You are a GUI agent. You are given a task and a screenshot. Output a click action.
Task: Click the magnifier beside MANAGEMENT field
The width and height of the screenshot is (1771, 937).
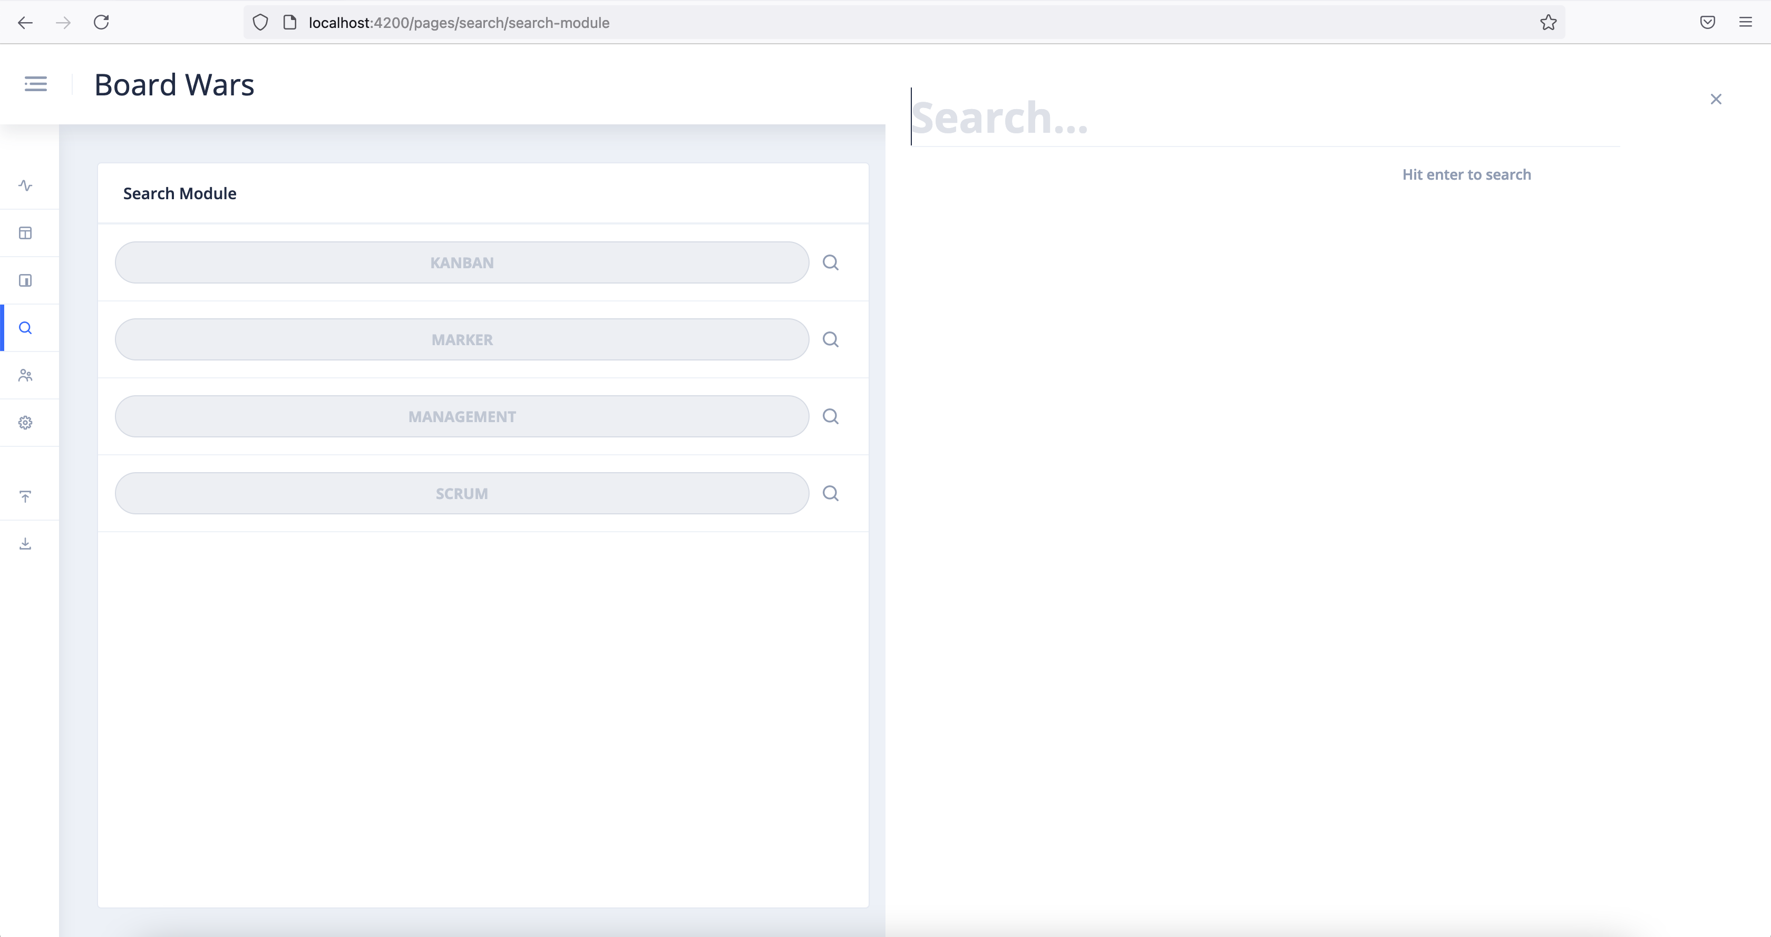coord(831,417)
